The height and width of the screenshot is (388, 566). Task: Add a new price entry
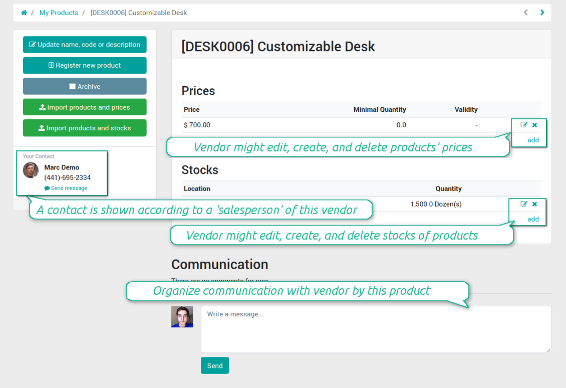tap(533, 140)
